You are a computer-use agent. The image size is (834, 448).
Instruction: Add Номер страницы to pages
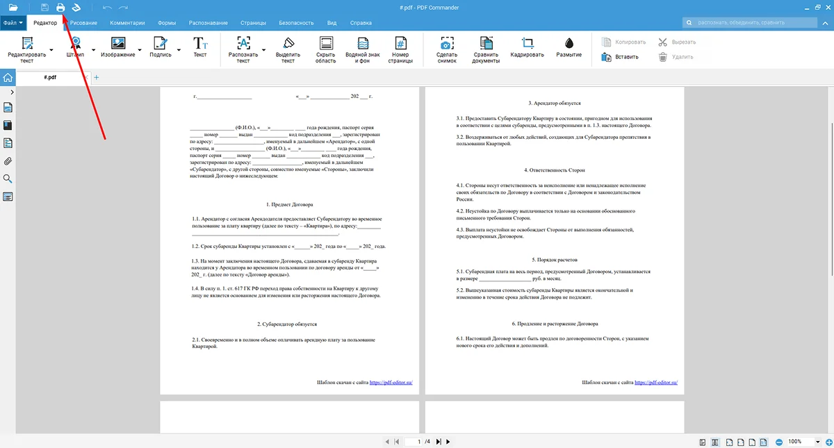click(x=400, y=49)
